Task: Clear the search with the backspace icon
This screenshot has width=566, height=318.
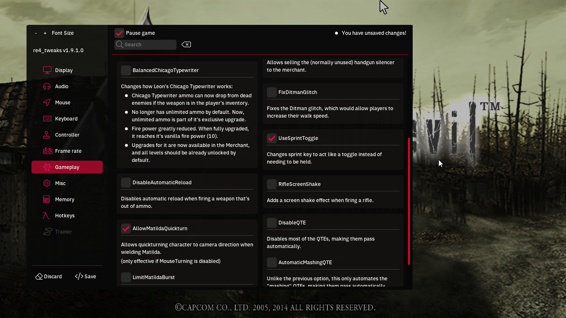Action: (186, 45)
